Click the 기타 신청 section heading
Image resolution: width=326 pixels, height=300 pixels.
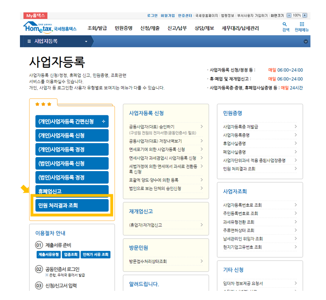pyautogui.click(x=233, y=270)
